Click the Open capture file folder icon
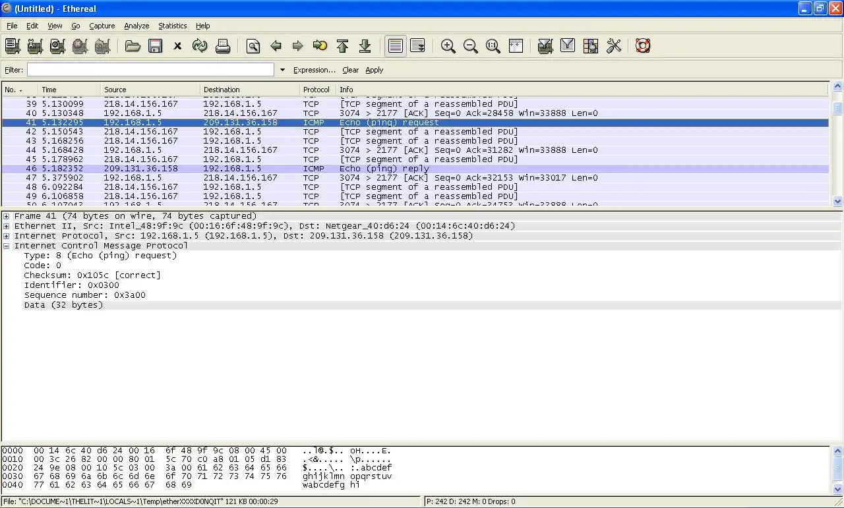 [x=133, y=46]
